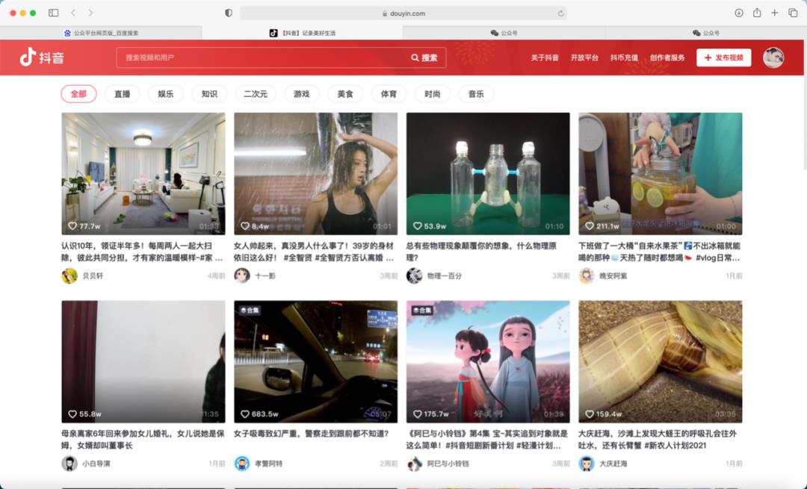The width and height of the screenshot is (807, 489).
Task: Click the Safari sidebar toggle button
Action: coord(53,13)
